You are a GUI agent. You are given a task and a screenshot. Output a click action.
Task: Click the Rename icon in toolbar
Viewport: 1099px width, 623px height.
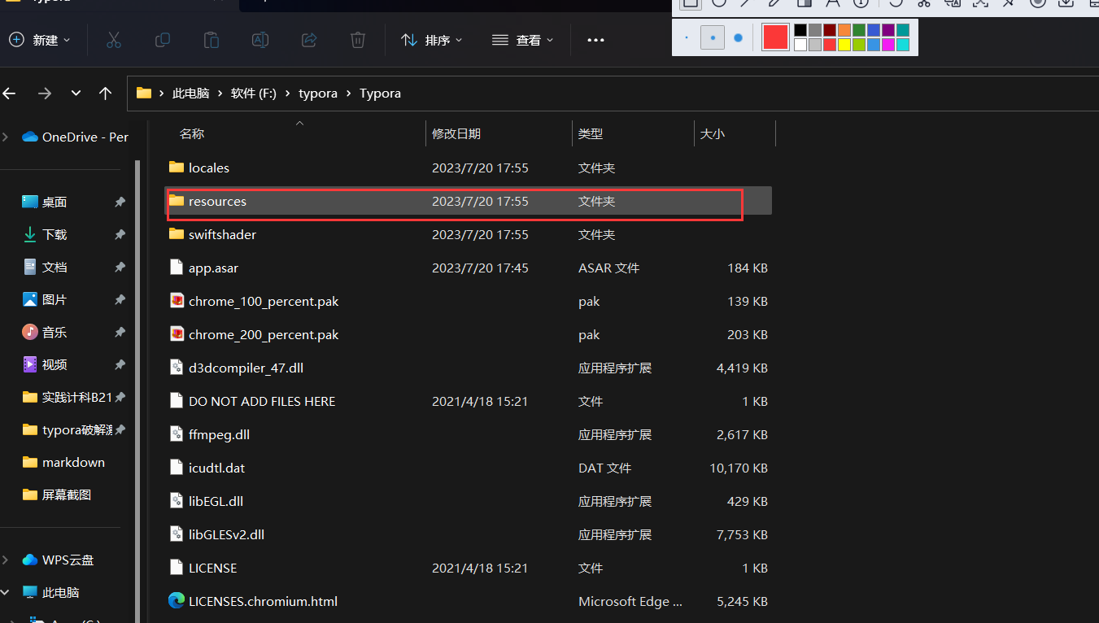pyautogui.click(x=260, y=40)
